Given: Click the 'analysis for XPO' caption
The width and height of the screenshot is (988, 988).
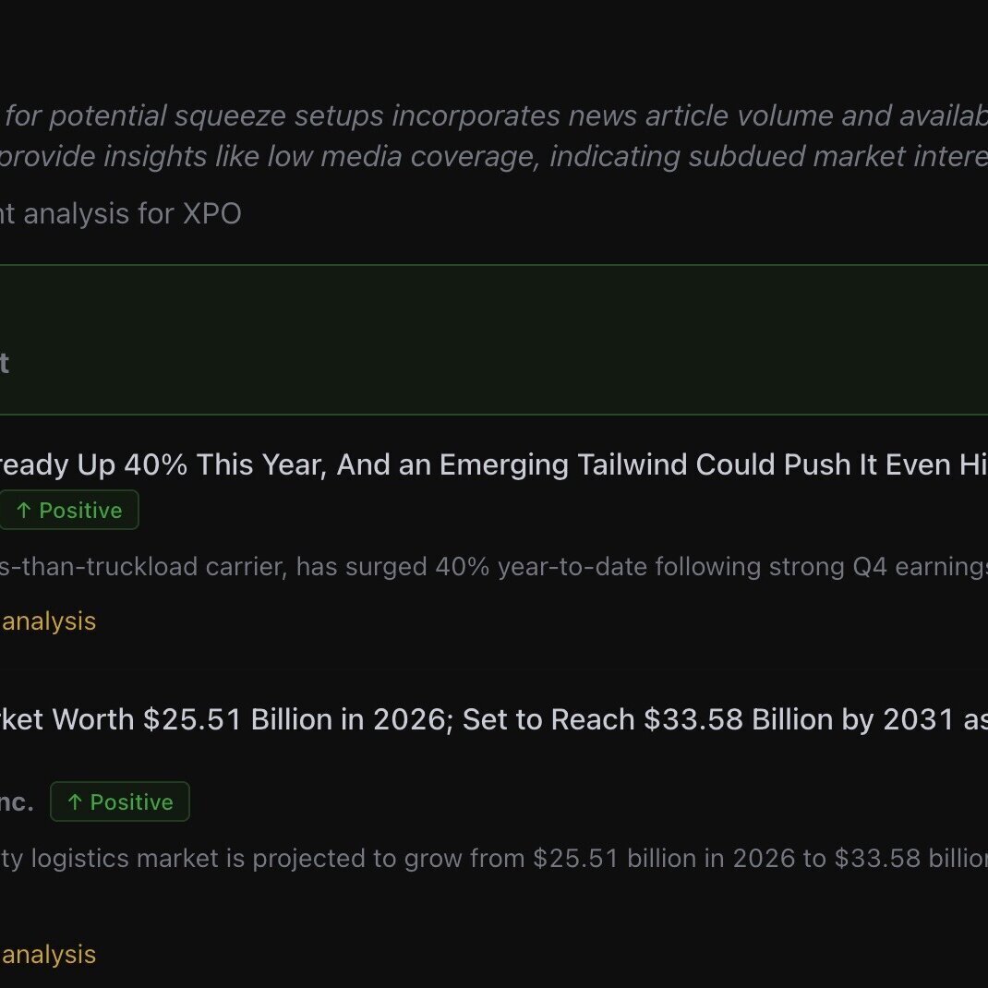Looking at the screenshot, I should 120,213.
